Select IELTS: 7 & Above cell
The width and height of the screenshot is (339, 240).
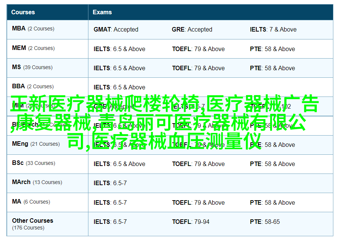(x=273, y=29)
